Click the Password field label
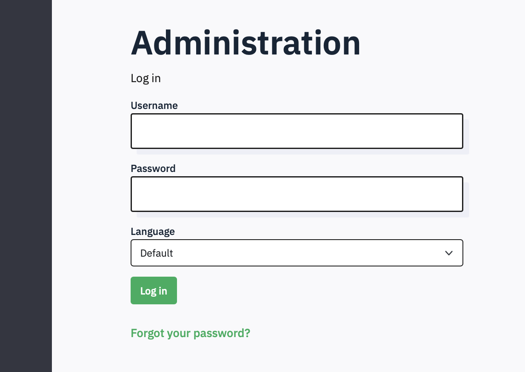The width and height of the screenshot is (525, 372). pos(153,169)
